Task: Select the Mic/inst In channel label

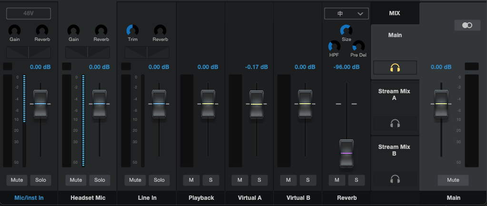Action: (29, 198)
